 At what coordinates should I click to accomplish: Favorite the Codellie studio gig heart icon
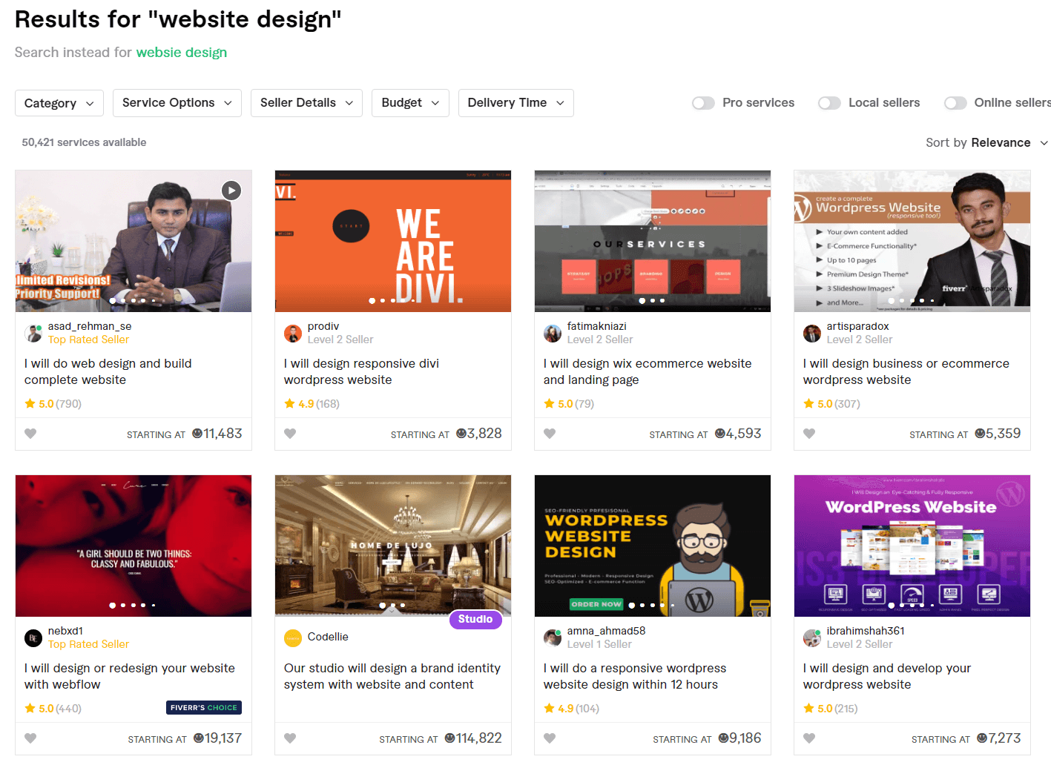coord(290,738)
